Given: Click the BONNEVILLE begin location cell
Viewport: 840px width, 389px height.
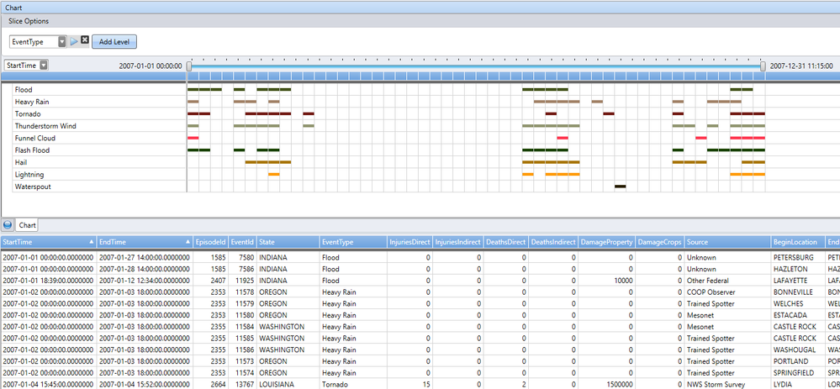Looking at the screenshot, I should [x=799, y=292].
